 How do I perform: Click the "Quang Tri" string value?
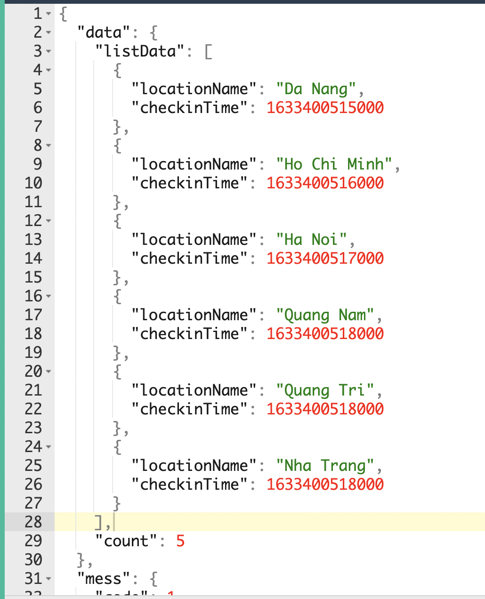pos(325,390)
